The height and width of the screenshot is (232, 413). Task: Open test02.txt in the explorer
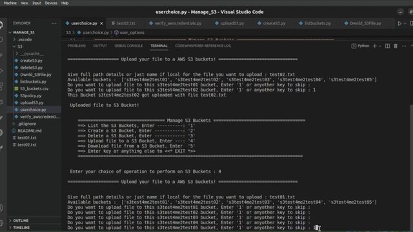point(27,144)
